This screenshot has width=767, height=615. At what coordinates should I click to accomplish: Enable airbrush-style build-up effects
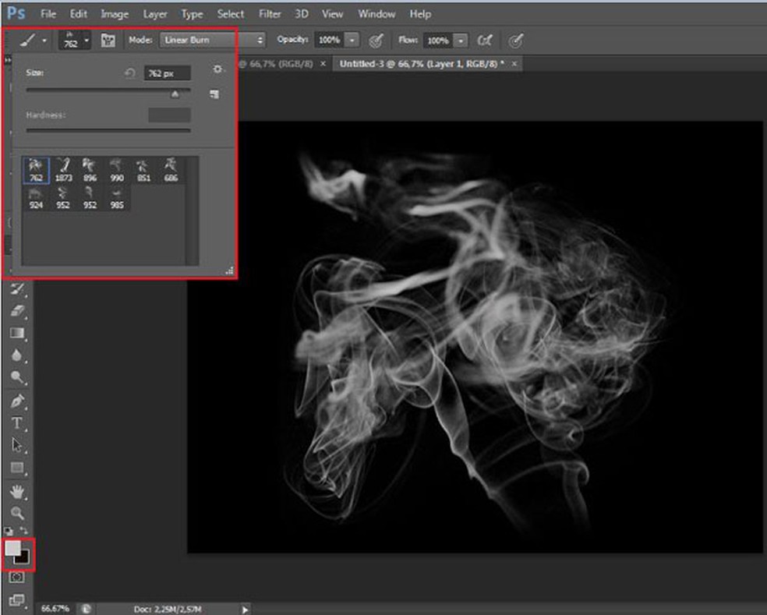coord(485,40)
